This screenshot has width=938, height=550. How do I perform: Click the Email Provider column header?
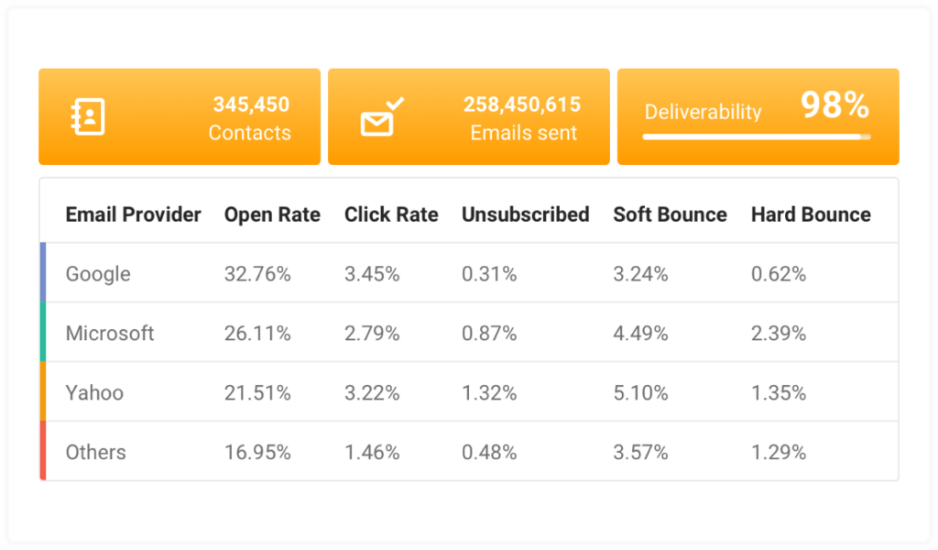(133, 214)
